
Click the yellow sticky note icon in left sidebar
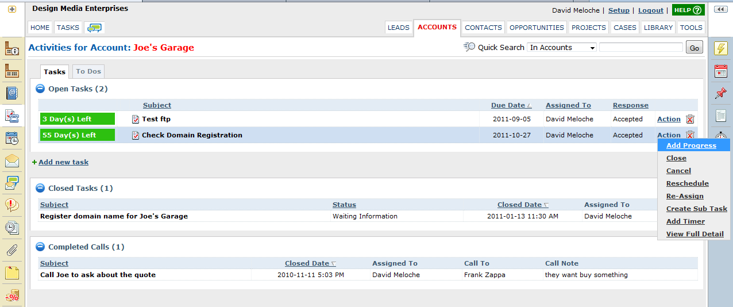point(12,273)
